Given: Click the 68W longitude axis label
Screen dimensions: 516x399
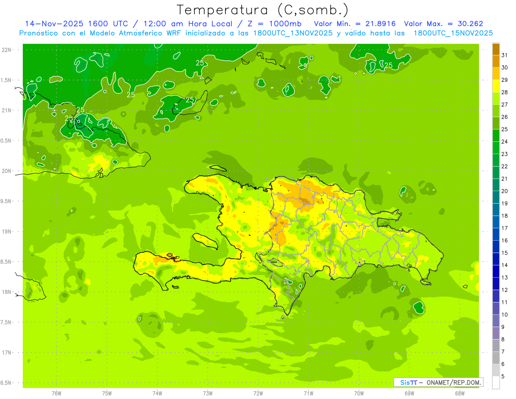Looking at the screenshot, I should [x=460, y=393].
